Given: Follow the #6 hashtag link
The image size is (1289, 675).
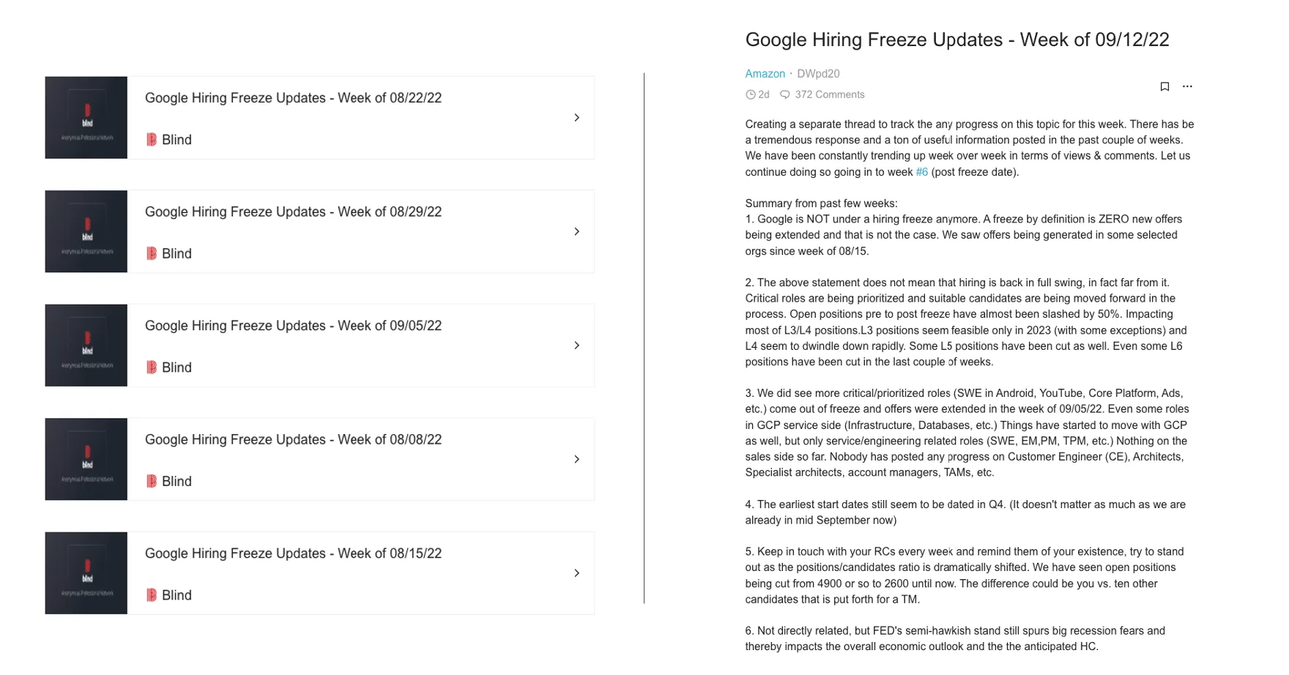Looking at the screenshot, I should tap(921, 172).
